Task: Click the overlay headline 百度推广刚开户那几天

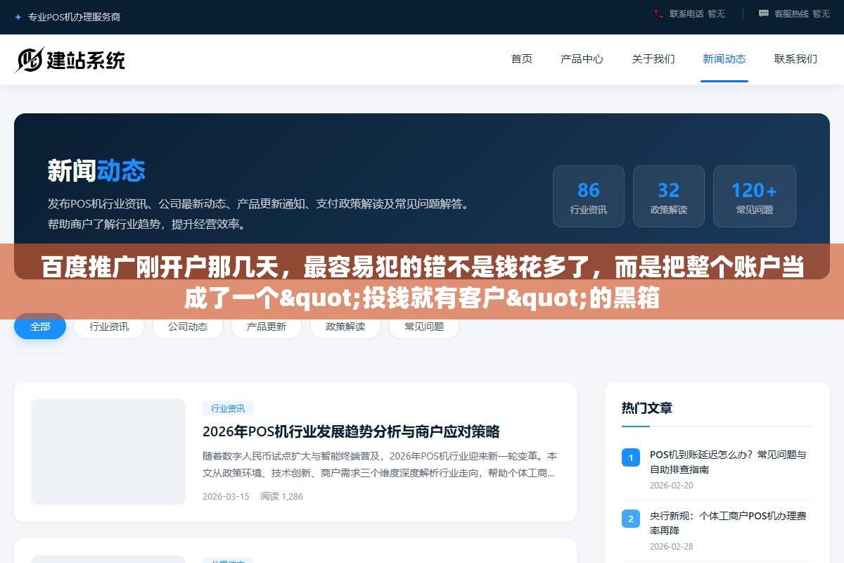Action: pyautogui.click(x=422, y=284)
